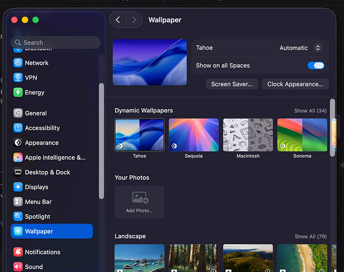The height and width of the screenshot is (272, 344).
Task: Go forward with the right chevron
Action: click(134, 20)
